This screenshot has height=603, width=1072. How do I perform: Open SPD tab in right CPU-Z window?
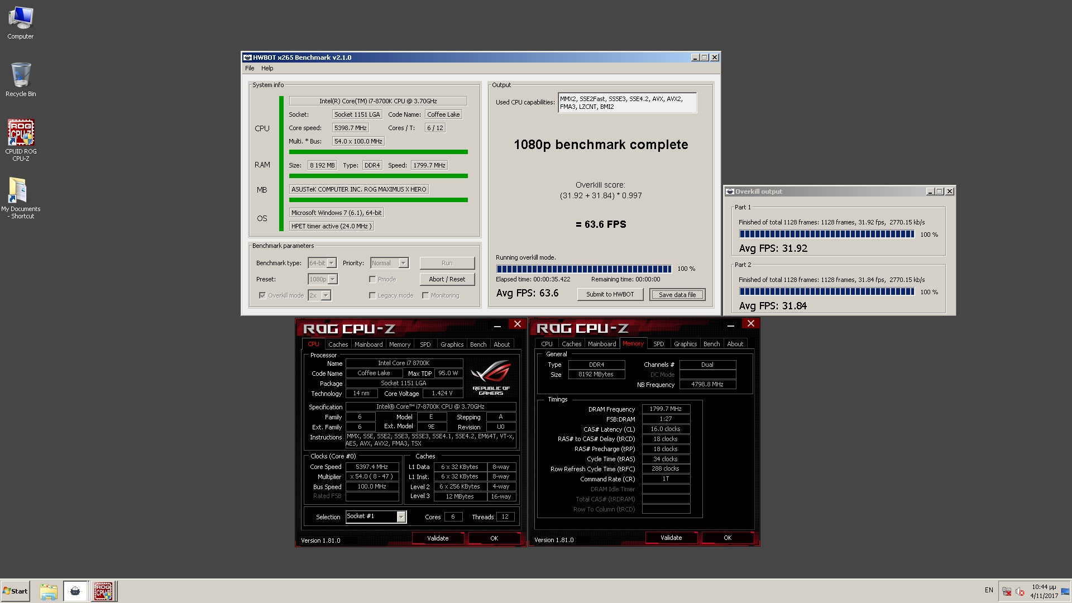(659, 344)
